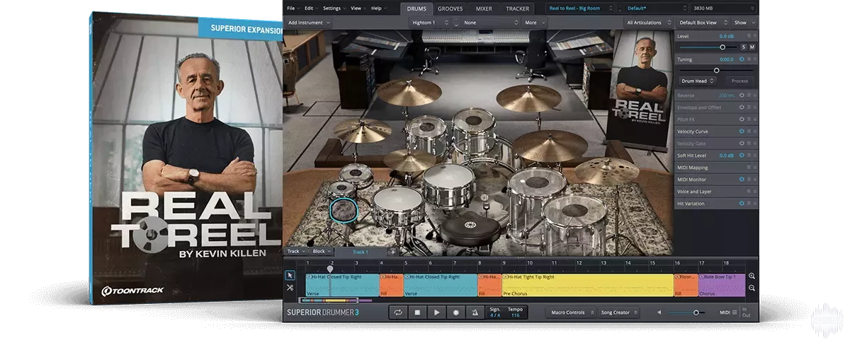Open the Default Box View dropdown
The width and height of the screenshot is (850, 345).
tap(702, 23)
